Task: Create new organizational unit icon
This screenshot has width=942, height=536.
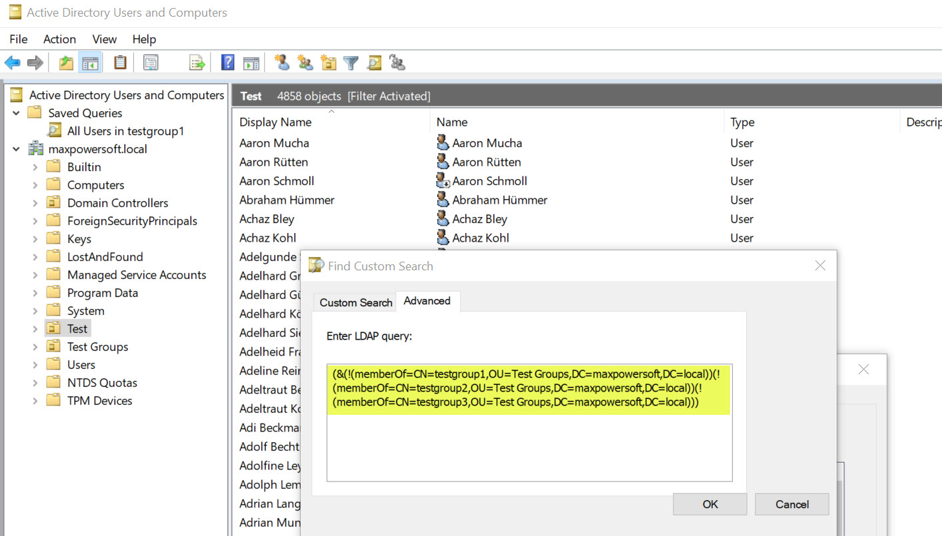Action: pyautogui.click(x=328, y=63)
